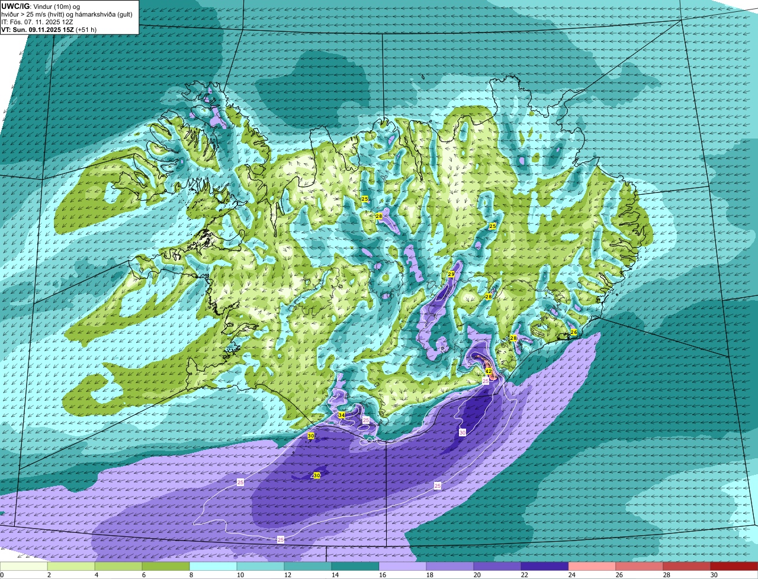Image resolution: width=758 pixels, height=579 pixels.
Task: Click the legend tick label 16
Action: [x=382, y=575]
